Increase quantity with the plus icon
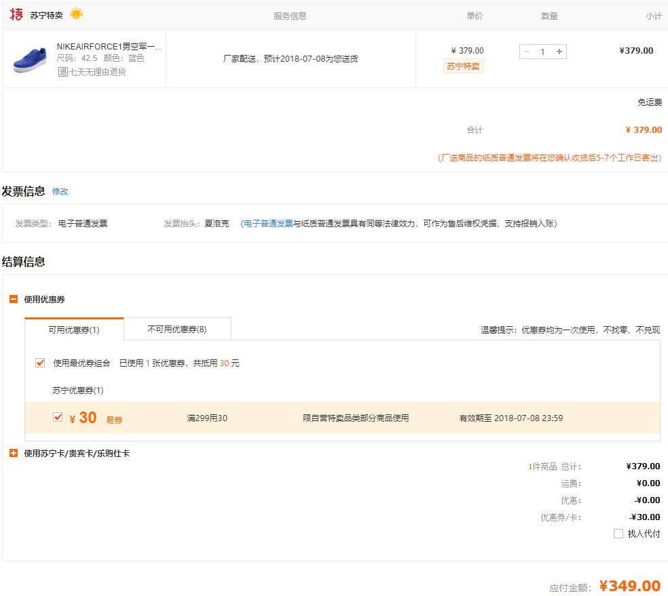668x596 pixels. tap(558, 51)
